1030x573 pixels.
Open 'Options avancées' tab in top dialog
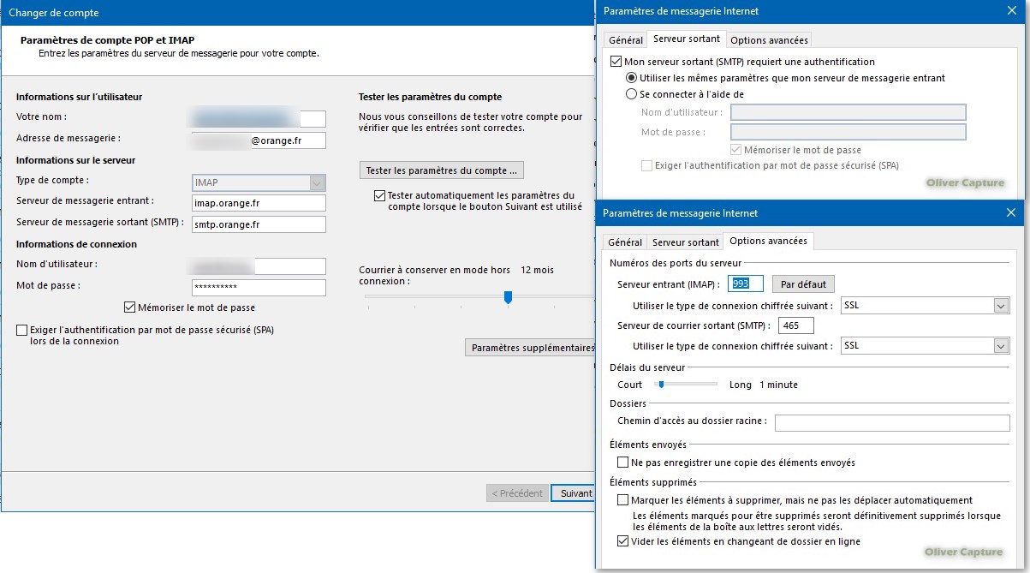click(769, 40)
